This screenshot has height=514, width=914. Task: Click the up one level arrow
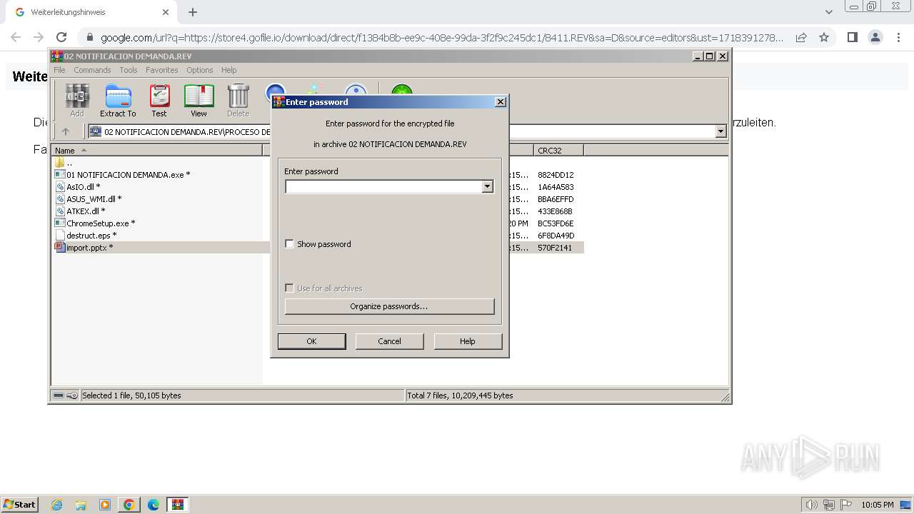tap(66, 131)
